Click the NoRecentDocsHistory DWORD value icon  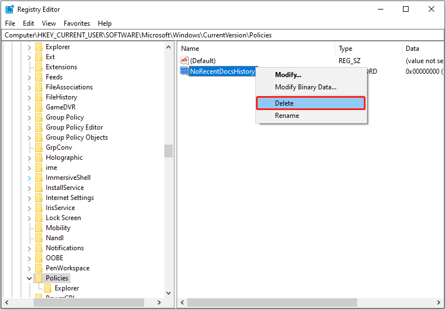click(x=184, y=71)
